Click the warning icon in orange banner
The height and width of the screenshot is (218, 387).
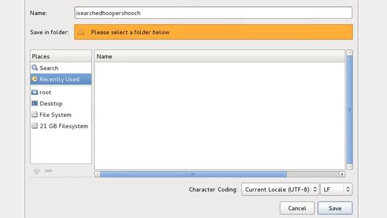80,32
